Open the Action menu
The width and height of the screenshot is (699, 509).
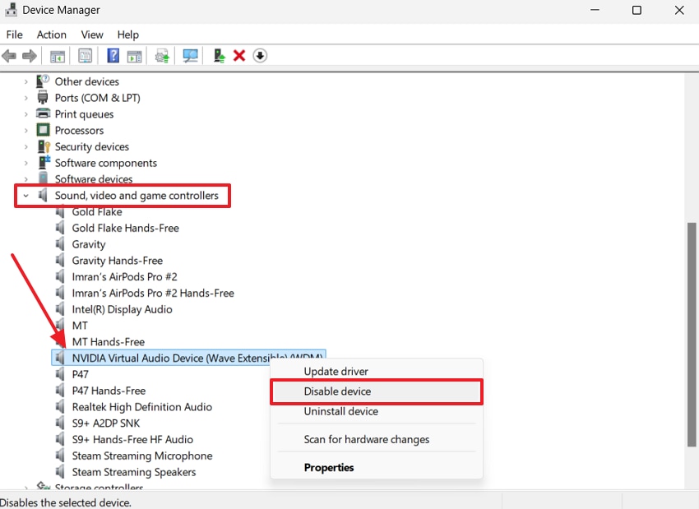[51, 35]
